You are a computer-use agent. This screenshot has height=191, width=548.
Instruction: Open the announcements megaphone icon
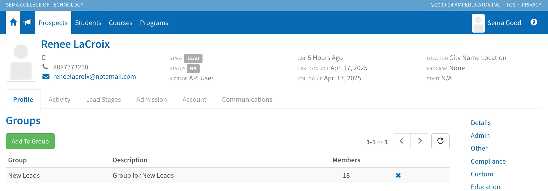click(27, 22)
